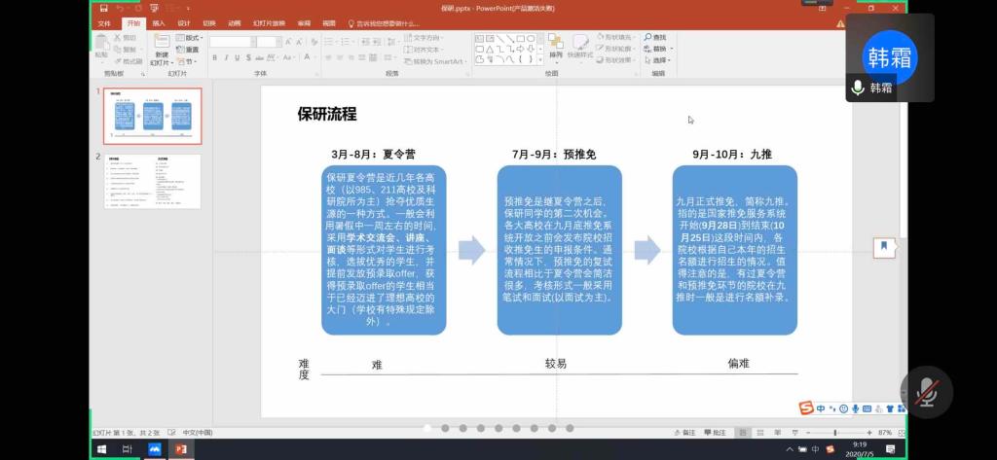The width and height of the screenshot is (997, 460).
Task: Click the red bookmark icon at right edge
Action: pos(884,246)
